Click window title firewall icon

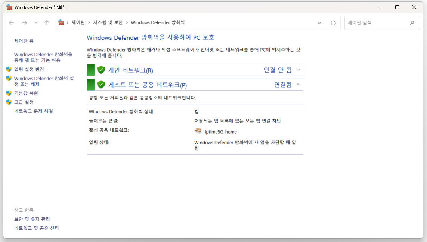point(9,7)
